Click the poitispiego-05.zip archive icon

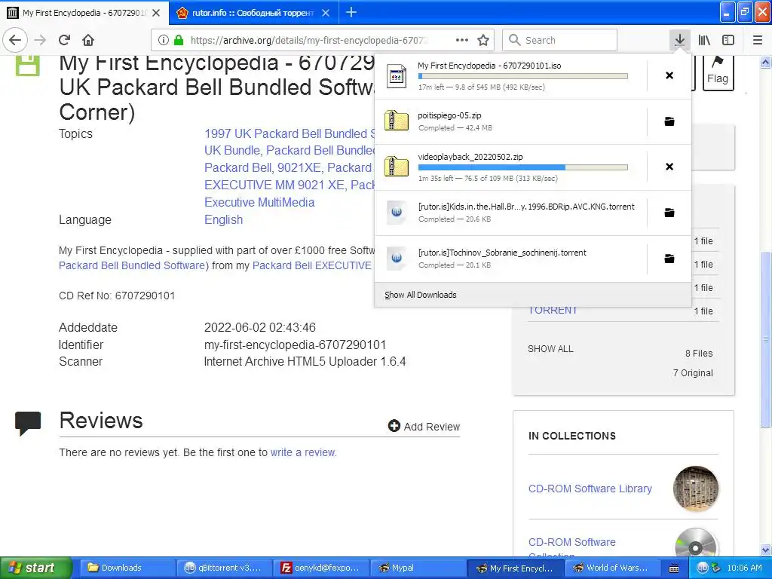(397, 121)
